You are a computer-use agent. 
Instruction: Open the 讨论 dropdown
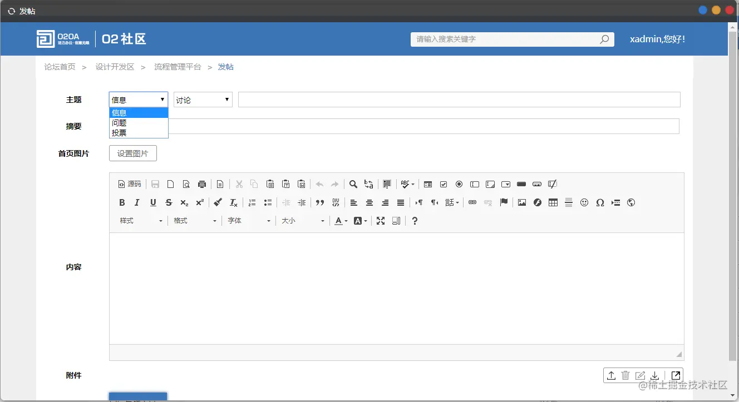click(x=203, y=99)
